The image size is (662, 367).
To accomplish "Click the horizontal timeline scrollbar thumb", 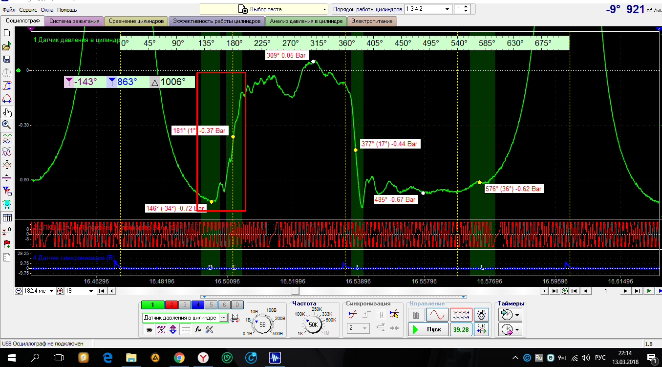I will tap(295, 291).
